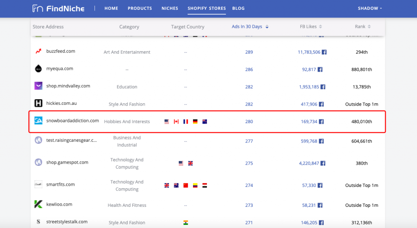The width and height of the screenshot is (417, 228).
Task: Open the streetstylestalk.com store link
Action: pos(67,221)
